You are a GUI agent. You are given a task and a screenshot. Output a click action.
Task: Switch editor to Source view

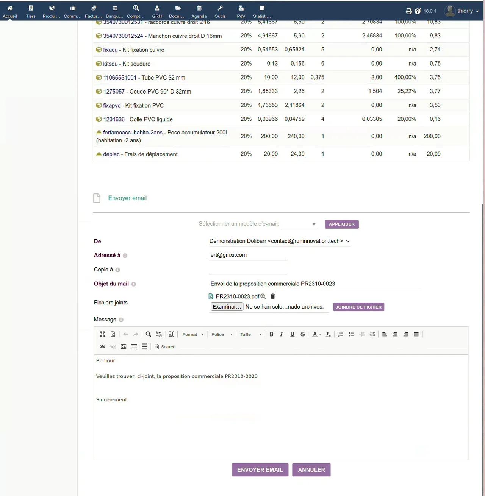pyautogui.click(x=165, y=346)
